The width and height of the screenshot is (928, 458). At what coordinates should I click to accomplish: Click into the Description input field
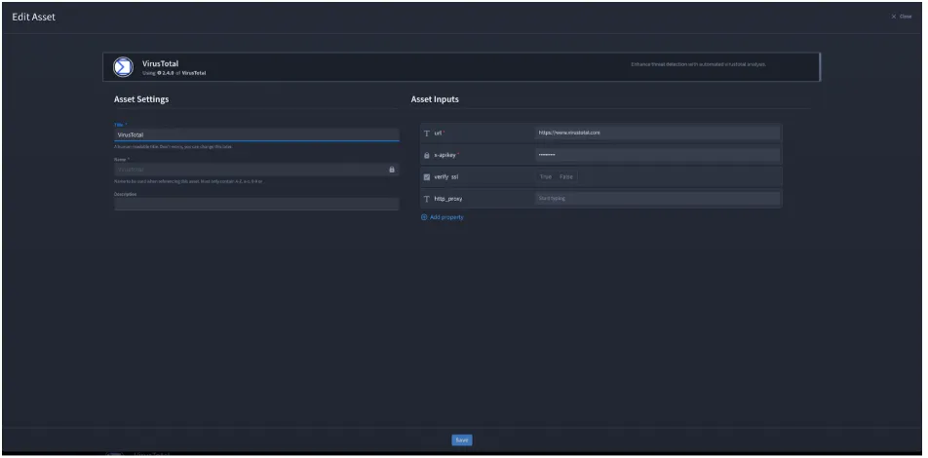(256, 204)
